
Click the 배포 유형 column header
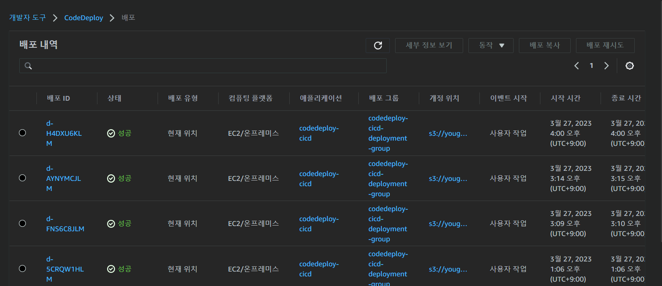point(183,98)
